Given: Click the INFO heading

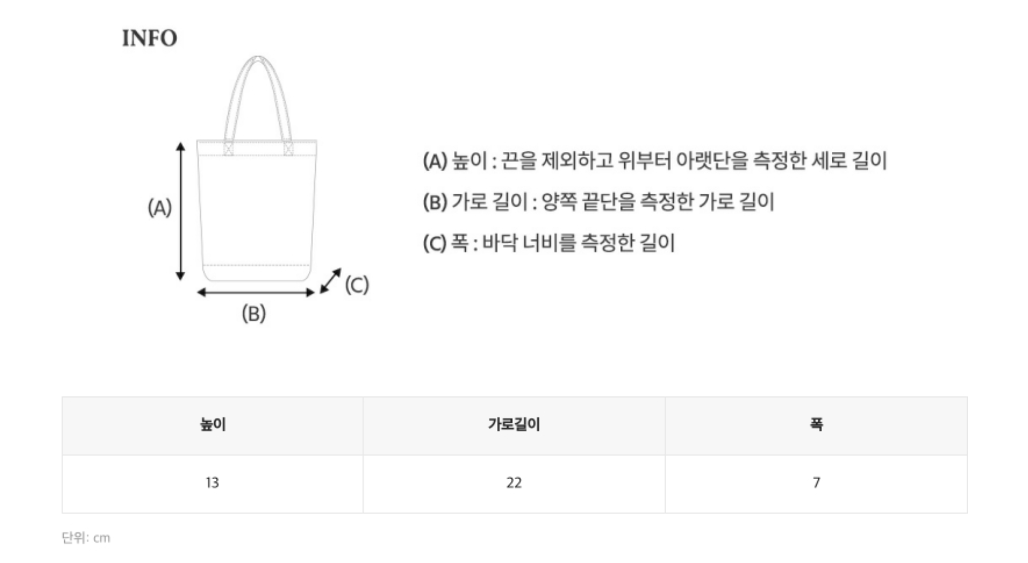Looking at the screenshot, I should tap(150, 38).
